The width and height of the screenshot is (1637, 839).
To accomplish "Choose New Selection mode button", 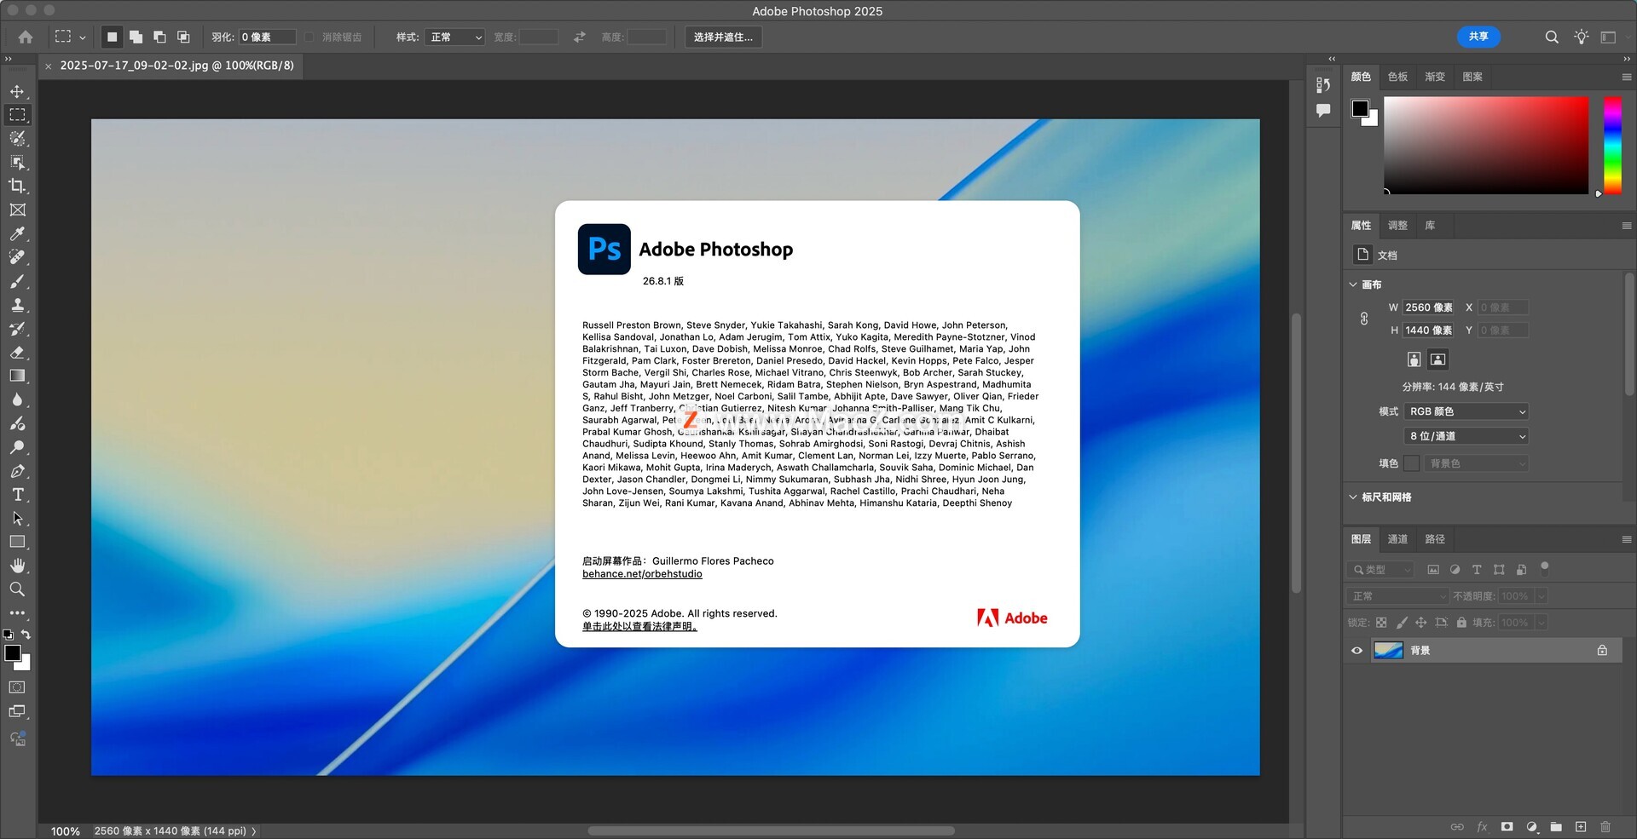I will coord(112,37).
